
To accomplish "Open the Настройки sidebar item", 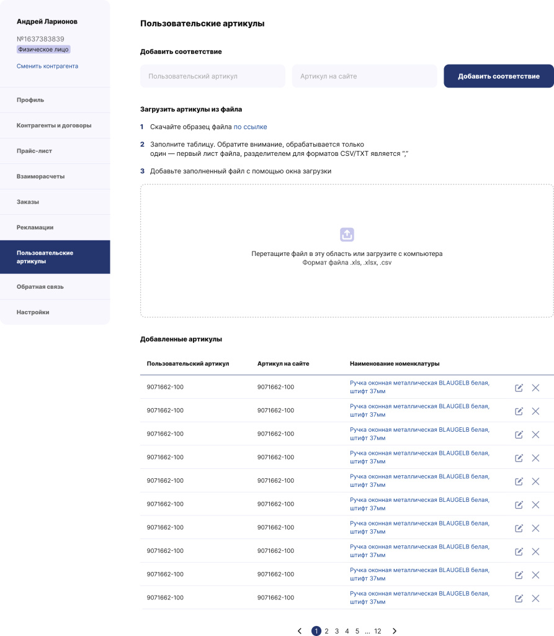I will 33,312.
